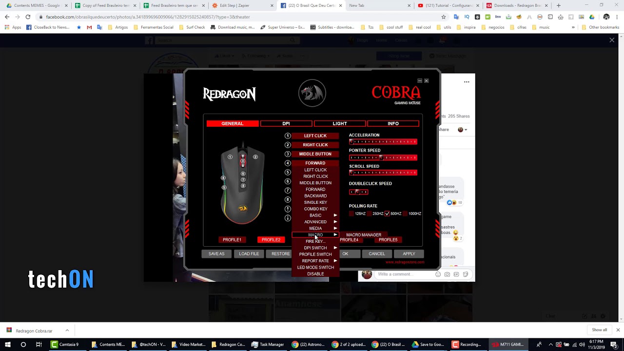Reload the page in Chrome

(x=28, y=17)
